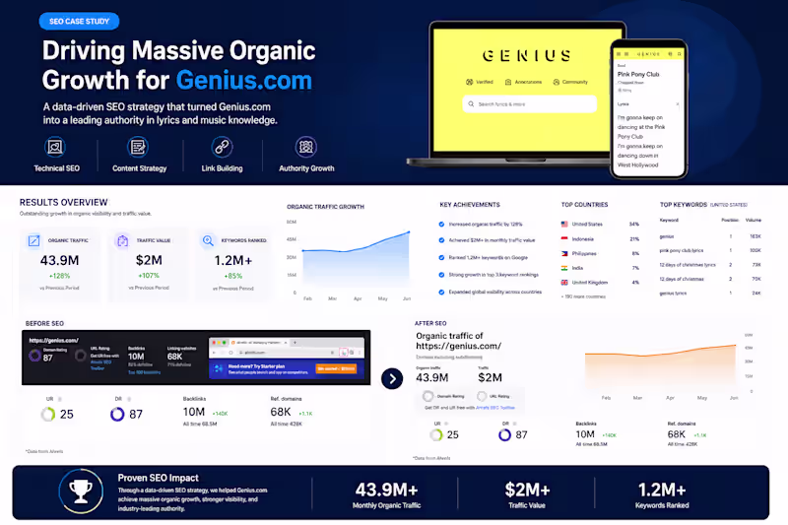Click the Content Strategy icon
The image size is (788, 525).
click(x=138, y=147)
